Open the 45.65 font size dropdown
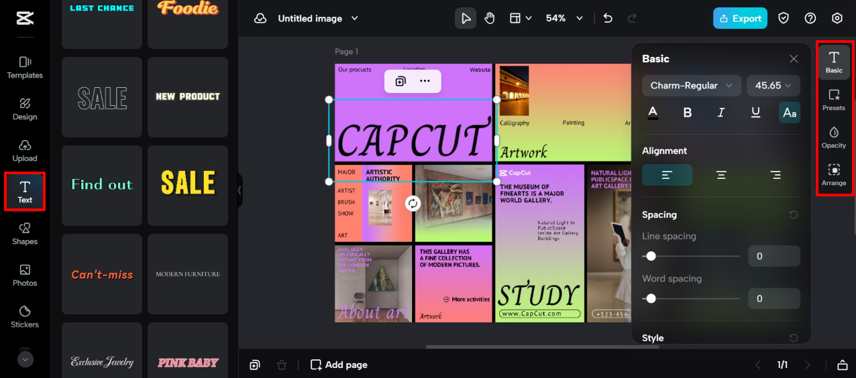This screenshot has height=378, width=856. click(773, 85)
